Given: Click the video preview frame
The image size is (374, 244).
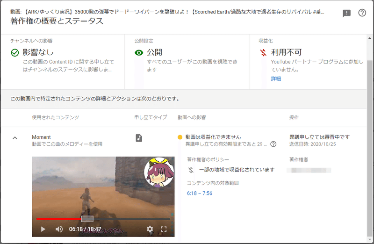Looking at the screenshot, I should (x=103, y=196).
